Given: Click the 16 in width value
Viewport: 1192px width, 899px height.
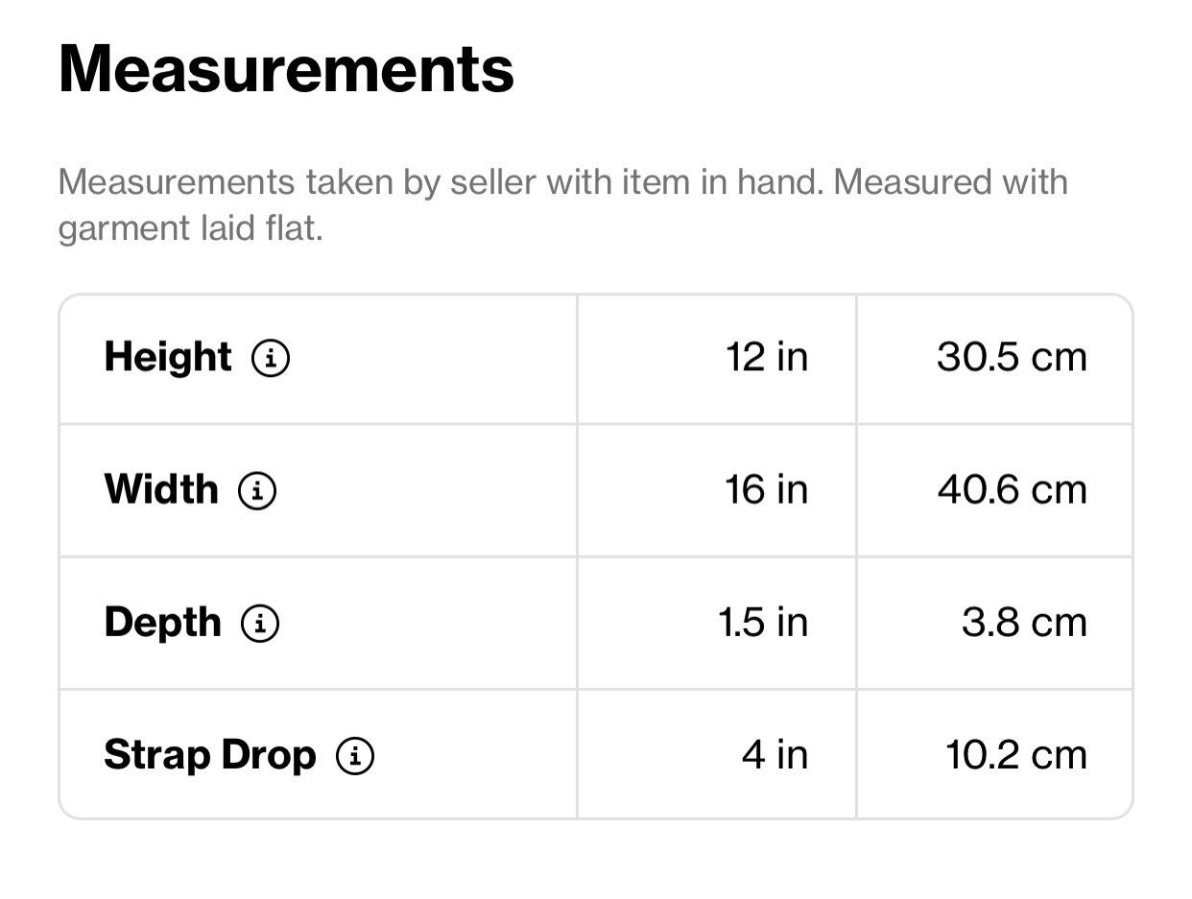Looking at the screenshot, I should pyautogui.click(x=767, y=490).
